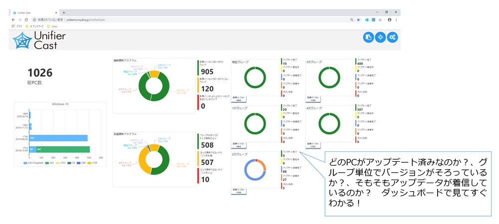The image size is (499, 224).
Task: Close the Unifier Cast tab
Action: pyautogui.click(x=56, y=12)
